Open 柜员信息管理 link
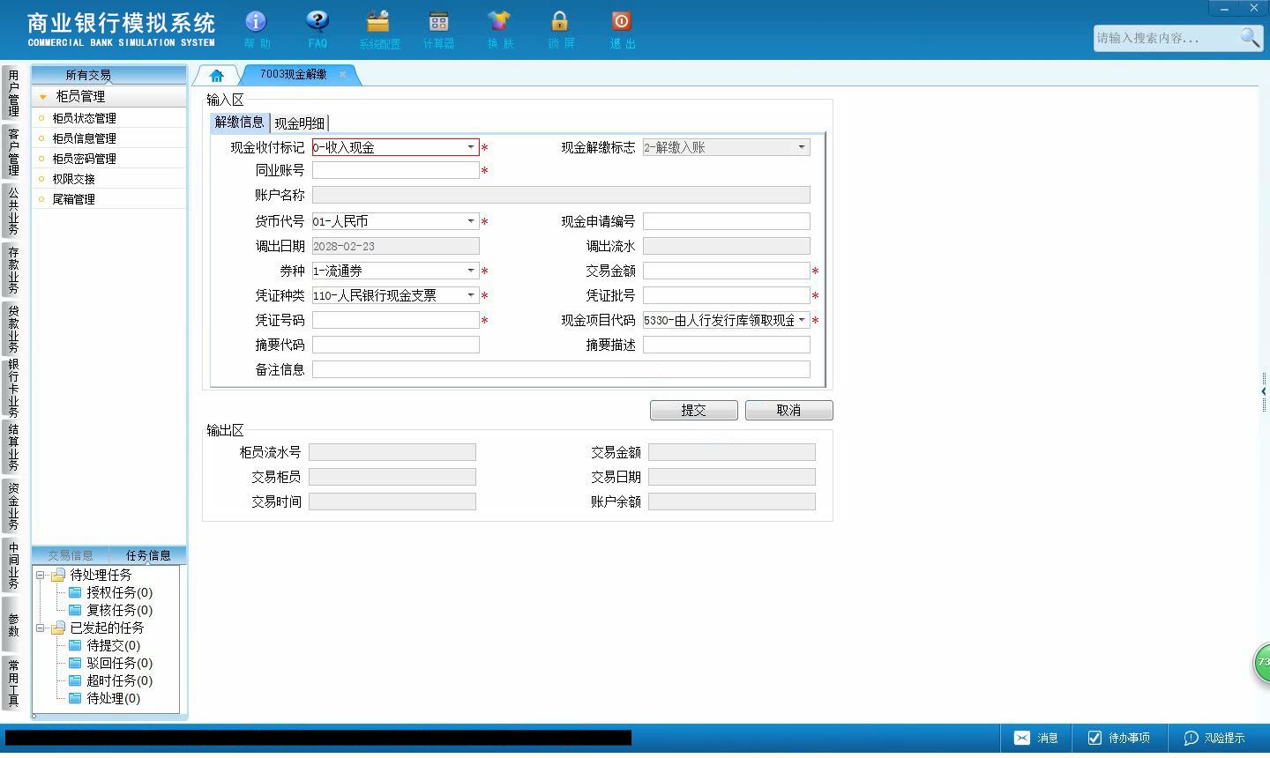The height and width of the screenshot is (758, 1270). click(x=84, y=138)
